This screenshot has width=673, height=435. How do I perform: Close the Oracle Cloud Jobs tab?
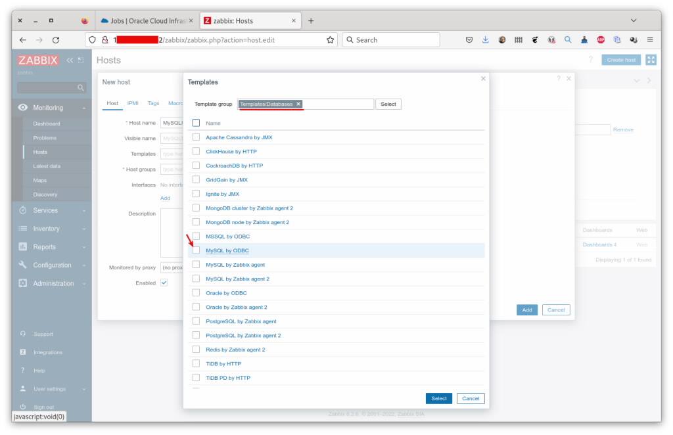click(x=191, y=20)
